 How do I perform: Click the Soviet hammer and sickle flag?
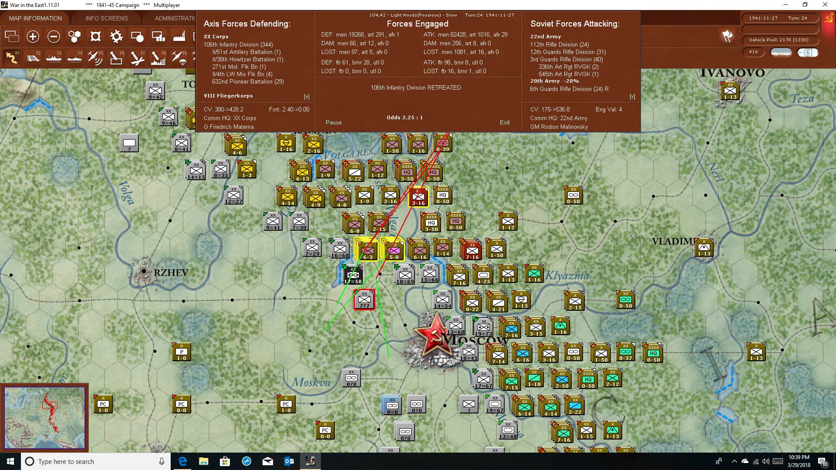[829, 18]
